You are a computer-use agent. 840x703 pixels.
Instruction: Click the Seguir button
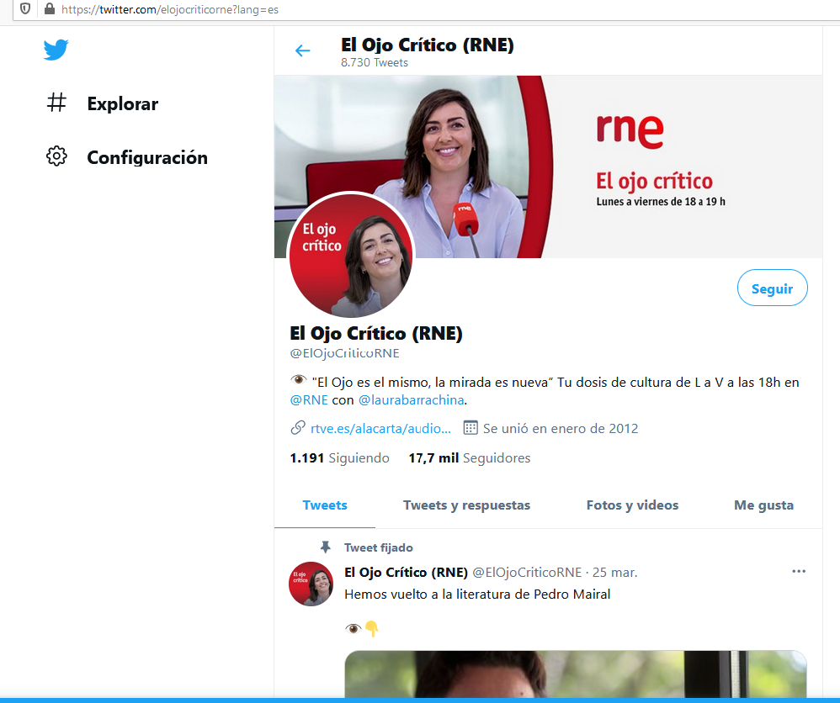point(772,288)
